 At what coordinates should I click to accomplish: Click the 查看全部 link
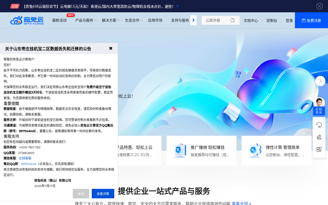tap(241, 203)
